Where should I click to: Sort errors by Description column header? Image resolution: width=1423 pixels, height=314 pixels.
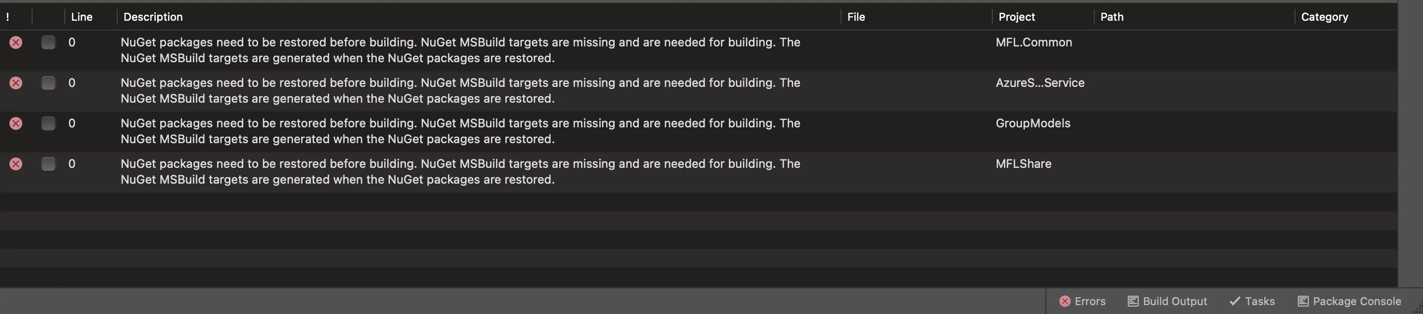tap(153, 17)
